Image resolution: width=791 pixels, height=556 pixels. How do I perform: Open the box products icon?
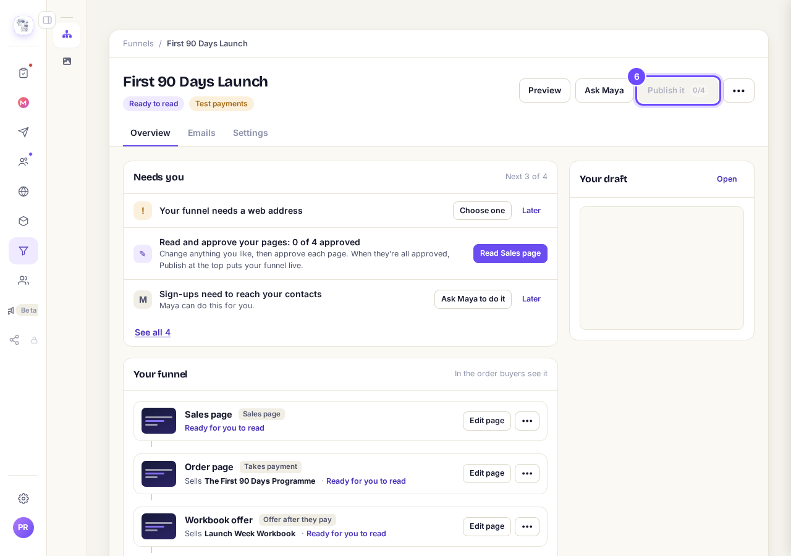tap(23, 221)
